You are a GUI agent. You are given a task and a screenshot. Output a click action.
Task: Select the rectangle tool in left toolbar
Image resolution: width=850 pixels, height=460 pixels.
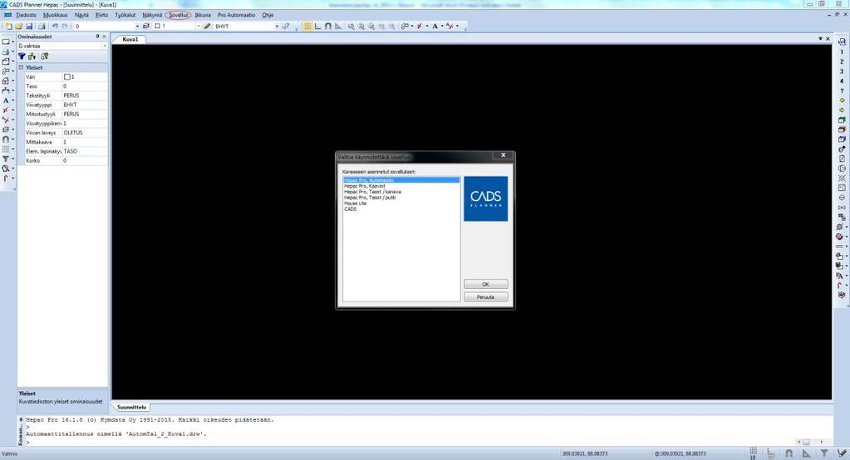pos(6,42)
